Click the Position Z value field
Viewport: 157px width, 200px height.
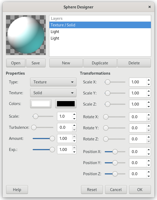[138, 174]
